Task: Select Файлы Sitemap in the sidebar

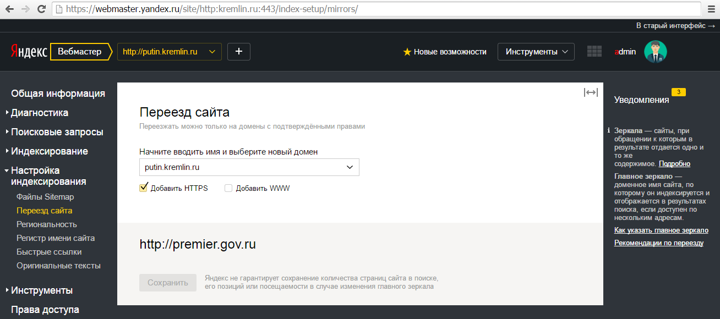Action: pos(46,196)
